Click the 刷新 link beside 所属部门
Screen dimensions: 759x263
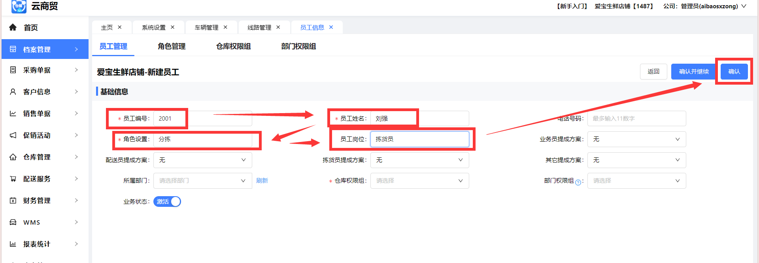click(x=262, y=181)
